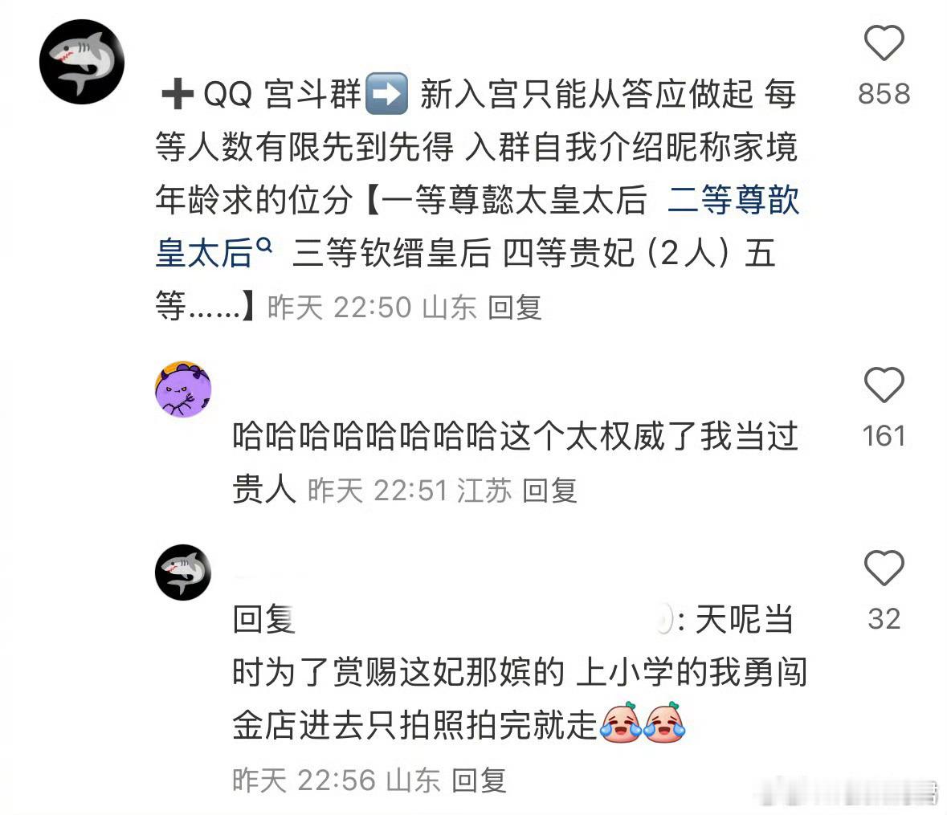The width and height of the screenshot is (947, 815).
Task: Tap the 上小学的我勇闯金店 reply text
Action: (x=520, y=672)
